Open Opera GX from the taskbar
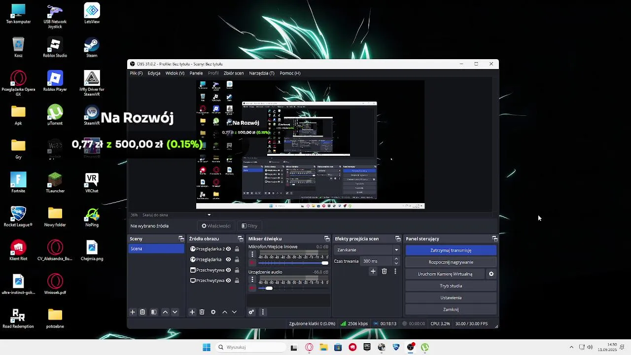The height and width of the screenshot is (355, 631). [309, 347]
